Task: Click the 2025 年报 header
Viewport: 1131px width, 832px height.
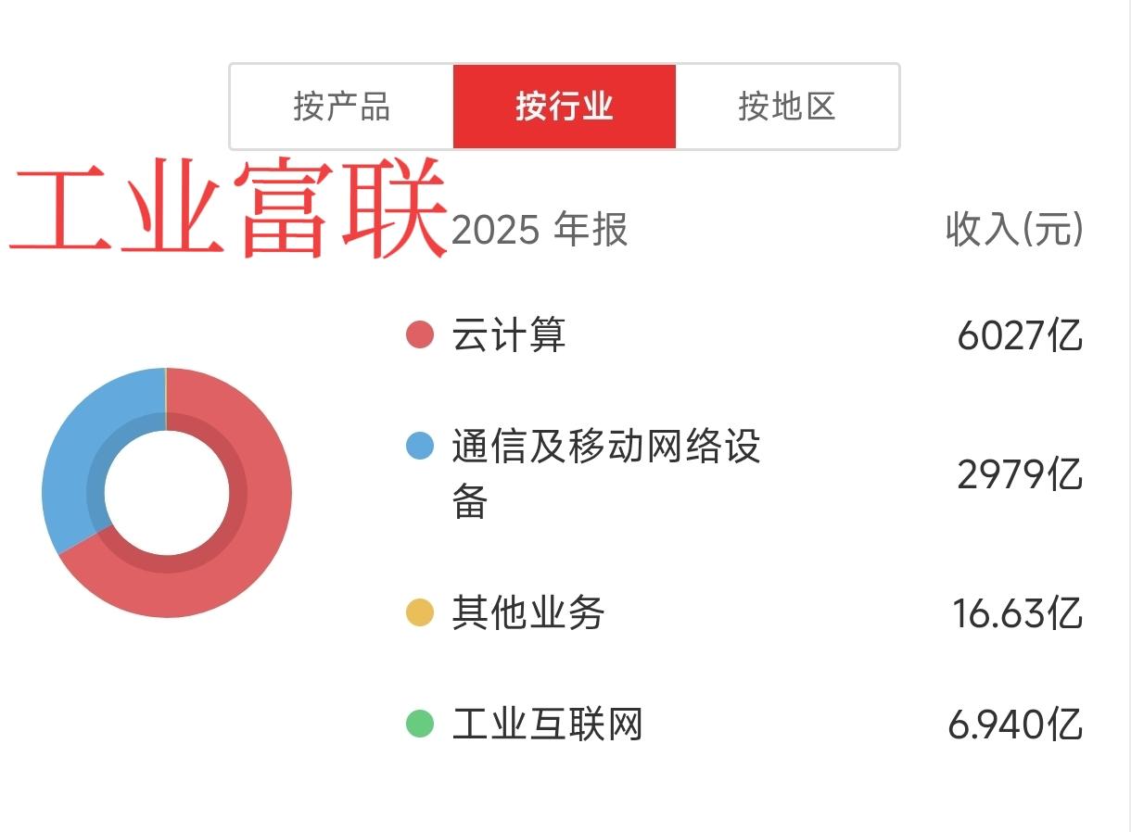Action: (540, 229)
